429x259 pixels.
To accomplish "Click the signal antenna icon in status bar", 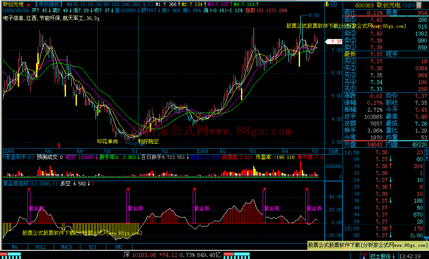I will pyautogui.click(x=363, y=256).
